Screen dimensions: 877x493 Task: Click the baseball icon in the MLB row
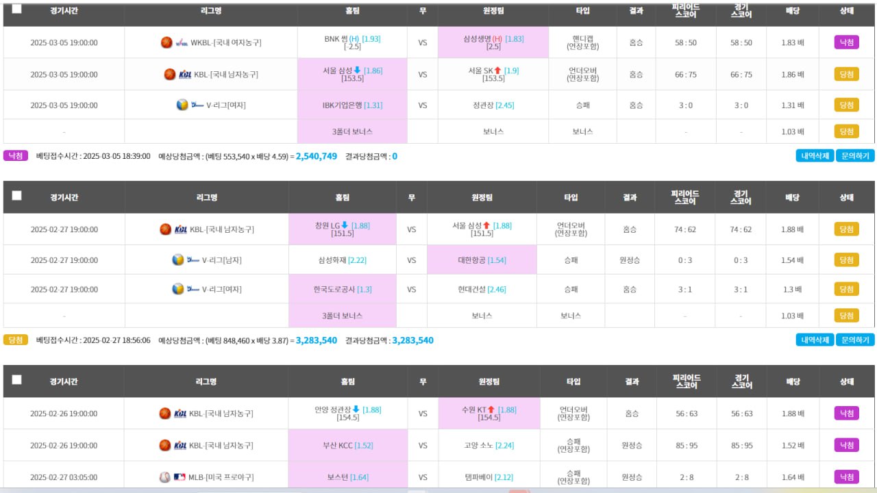pos(164,477)
